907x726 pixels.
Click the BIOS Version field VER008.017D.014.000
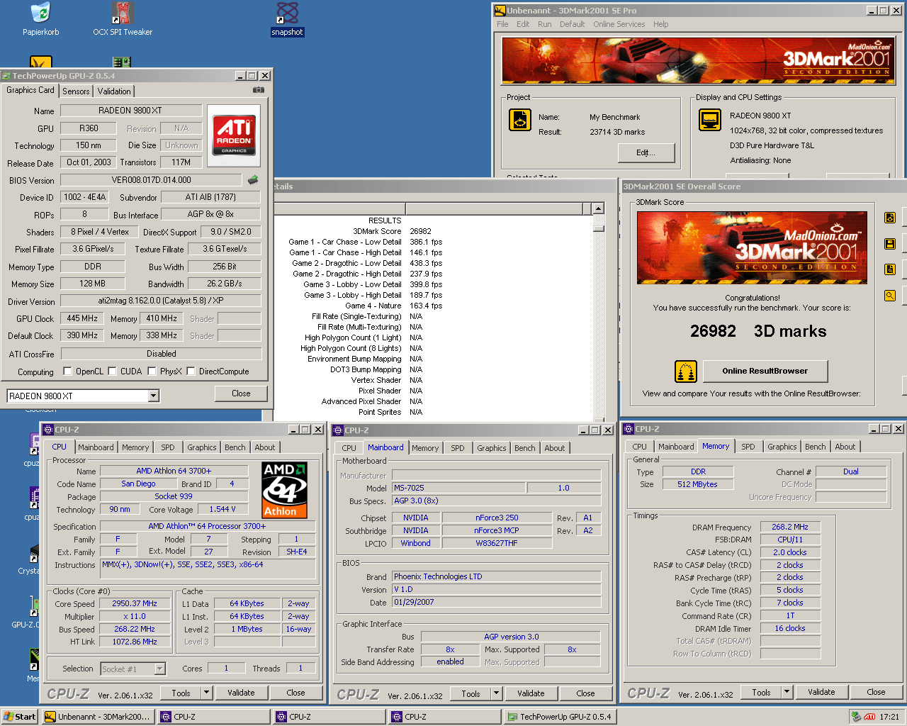tap(151, 180)
